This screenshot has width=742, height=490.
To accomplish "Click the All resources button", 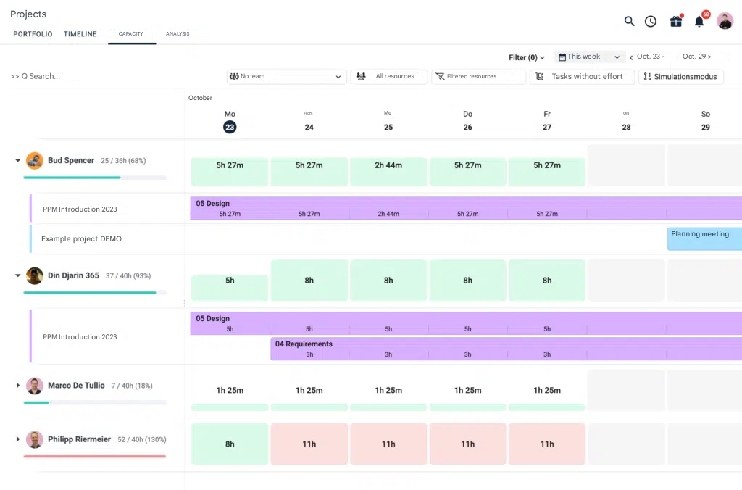I will click(x=388, y=77).
